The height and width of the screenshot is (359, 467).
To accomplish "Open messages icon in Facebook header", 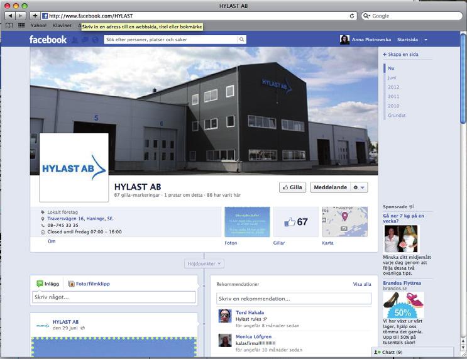I will [x=85, y=40].
